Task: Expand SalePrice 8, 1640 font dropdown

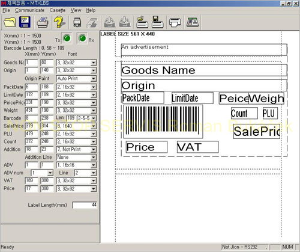Action: tap(94, 126)
